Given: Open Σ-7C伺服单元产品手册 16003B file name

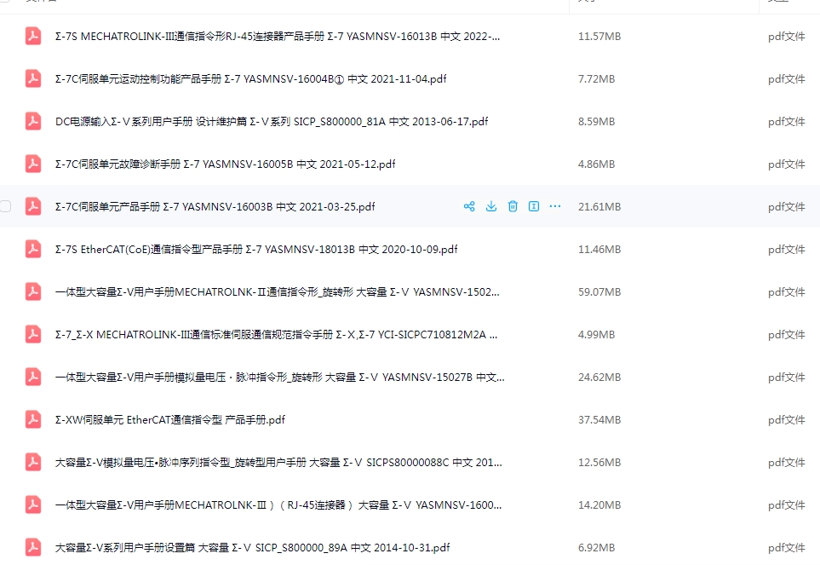Looking at the screenshot, I should (215, 206).
